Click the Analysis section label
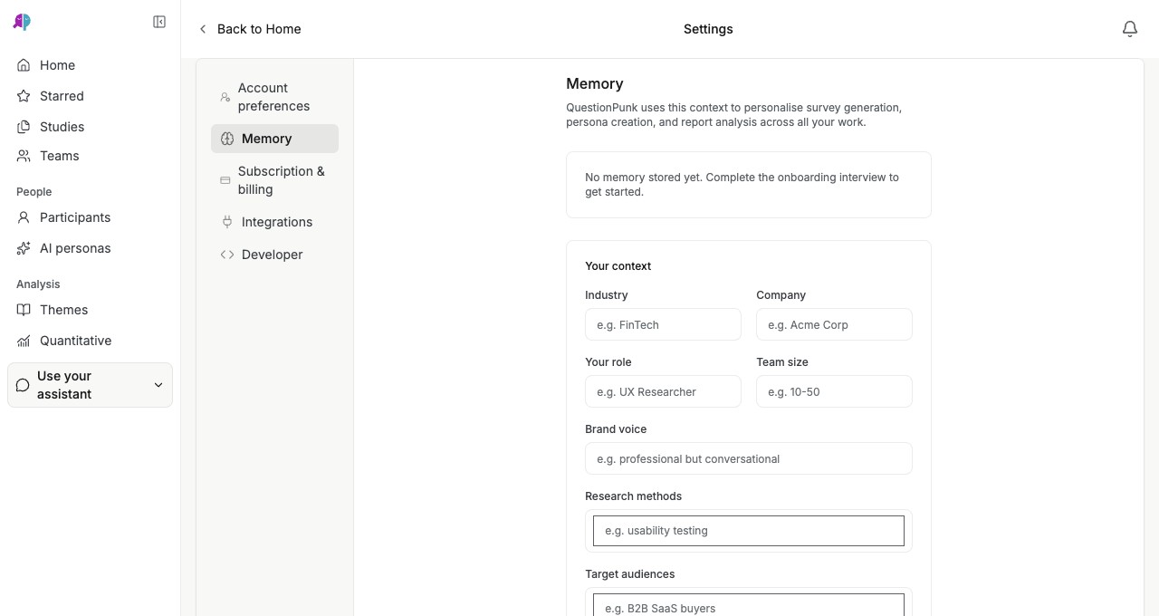The width and height of the screenshot is (1159, 616). [38, 284]
